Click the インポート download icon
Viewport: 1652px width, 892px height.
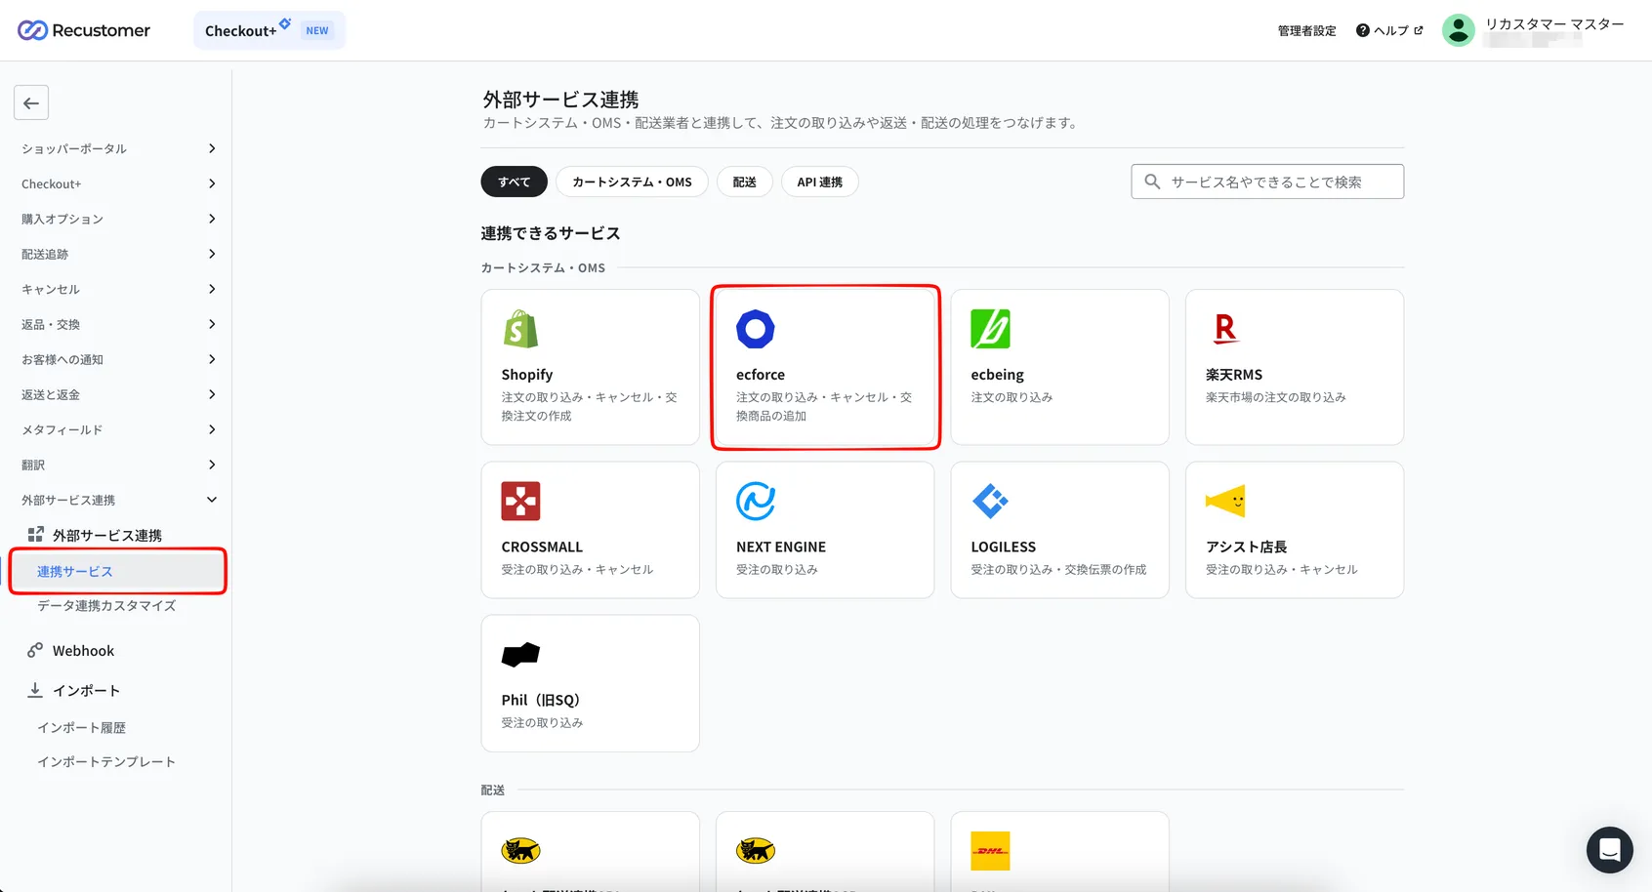point(35,690)
